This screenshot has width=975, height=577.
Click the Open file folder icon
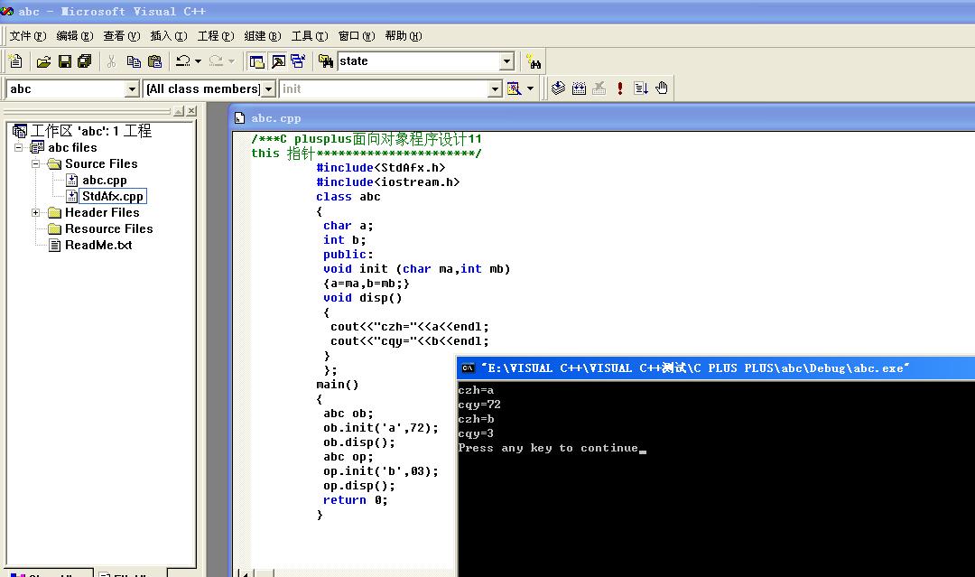tap(43, 61)
